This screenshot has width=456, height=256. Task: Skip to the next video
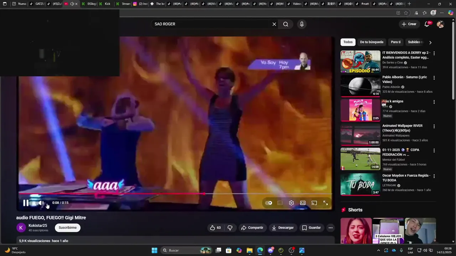coord(33,203)
